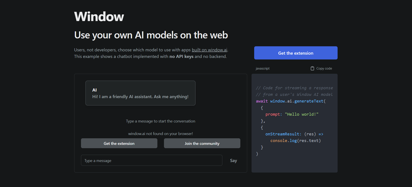The width and height of the screenshot is (412, 187).
Task: Focus the Type a message input field
Action: (x=151, y=160)
